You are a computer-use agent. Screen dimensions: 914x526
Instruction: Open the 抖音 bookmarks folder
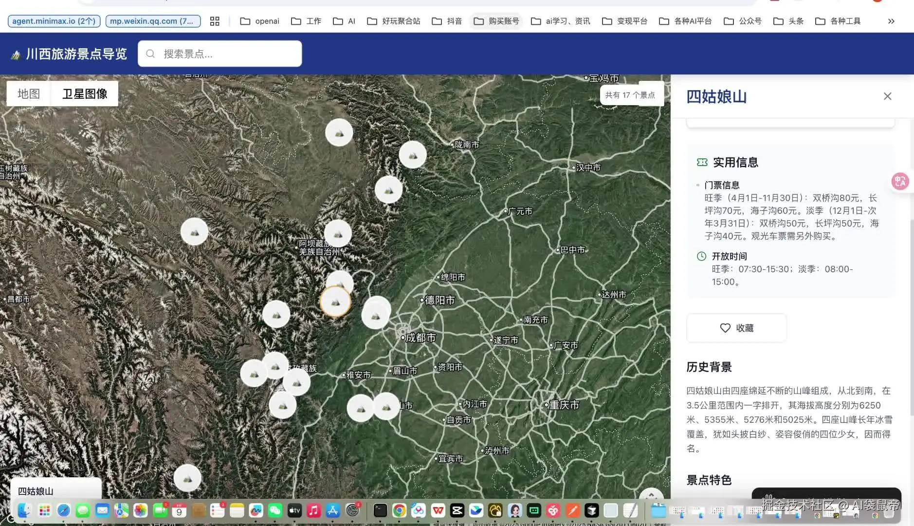447,21
